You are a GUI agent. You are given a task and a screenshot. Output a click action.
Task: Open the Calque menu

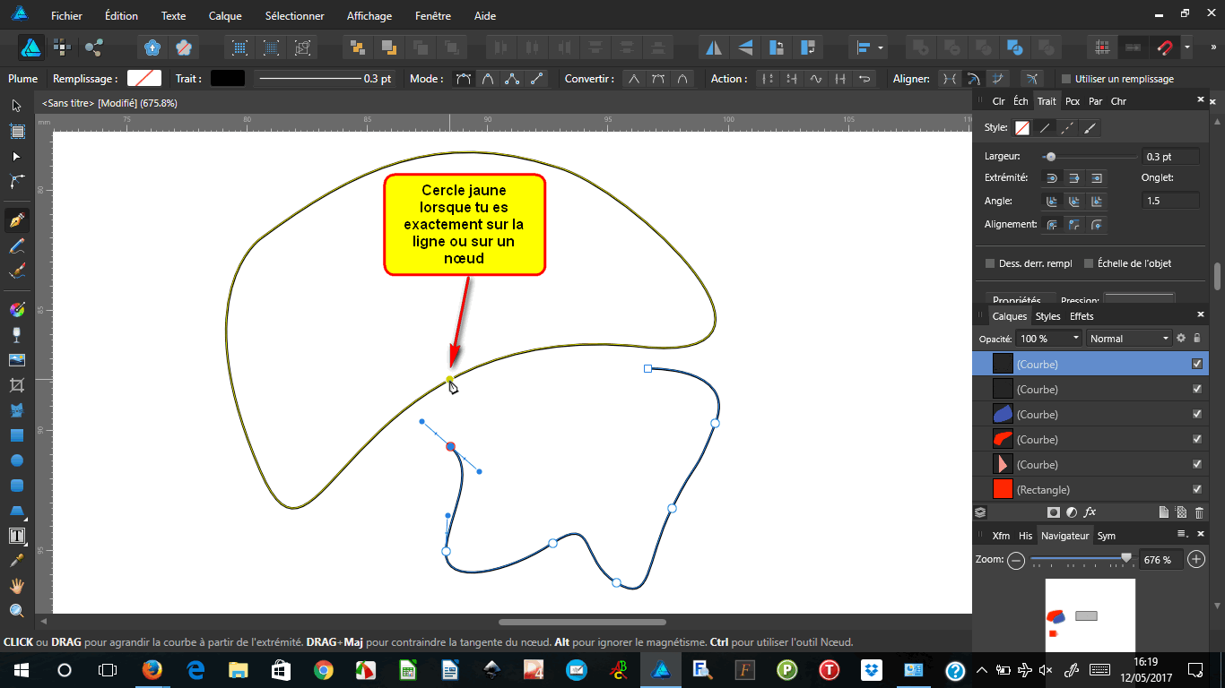click(x=225, y=16)
